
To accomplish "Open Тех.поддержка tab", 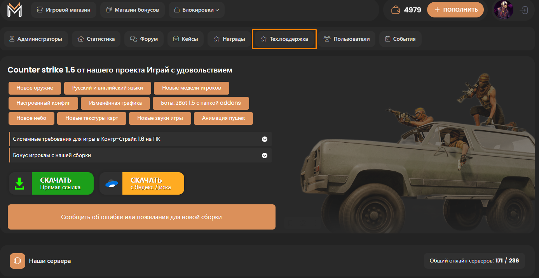I will click(284, 39).
